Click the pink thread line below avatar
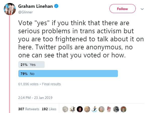 coord(10,64)
